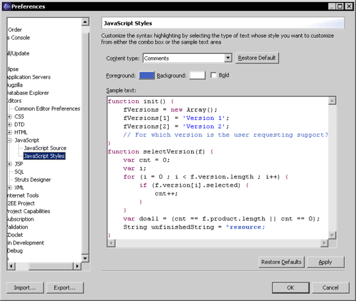Viewport: 356px width, 301px height.
Task: Click the Export... button
Action: 65,288
